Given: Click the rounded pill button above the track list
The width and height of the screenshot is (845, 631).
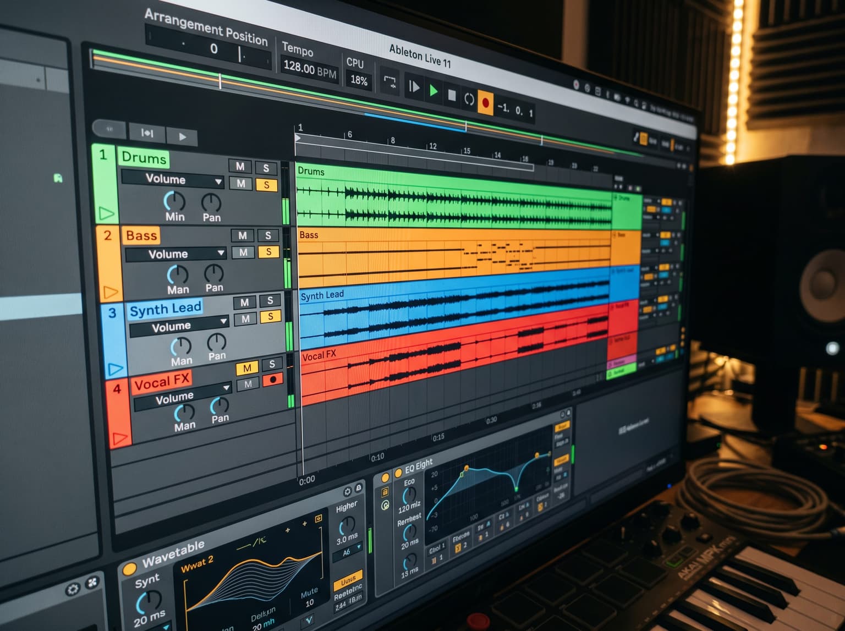Looking at the screenshot, I should tap(109, 129).
